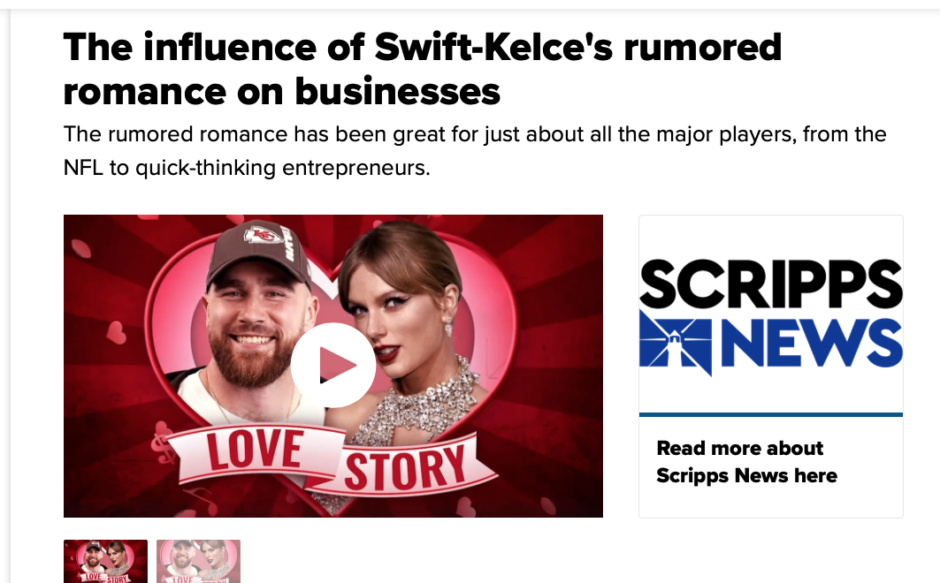Screen dimensions: 940x583
Task: Click the Chiefs logo on the brown cap
Action: point(263,235)
